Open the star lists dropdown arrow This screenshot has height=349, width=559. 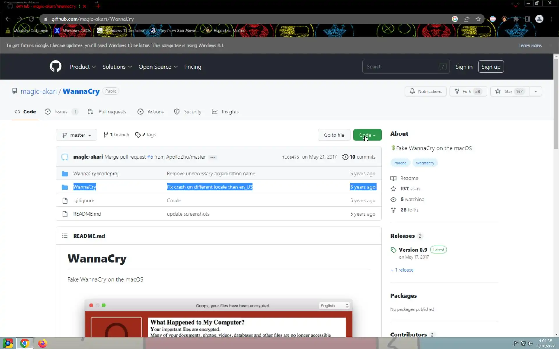pyautogui.click(x=535, y=91)
